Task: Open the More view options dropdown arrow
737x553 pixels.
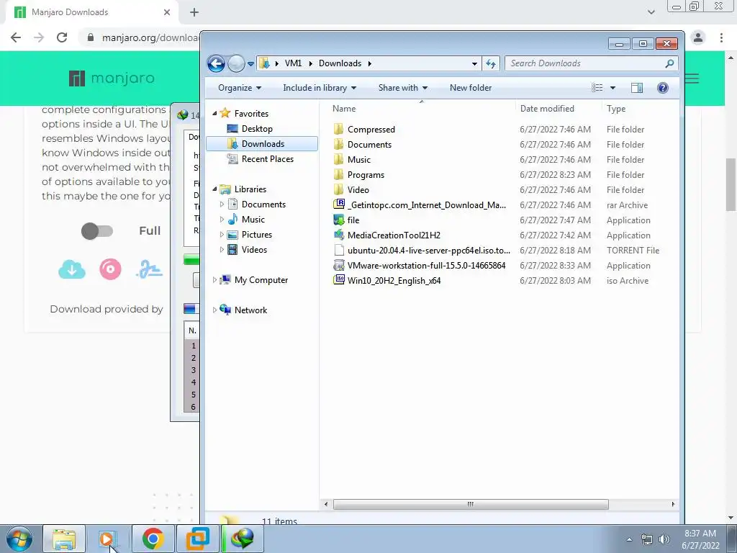Action: [612, 88]
